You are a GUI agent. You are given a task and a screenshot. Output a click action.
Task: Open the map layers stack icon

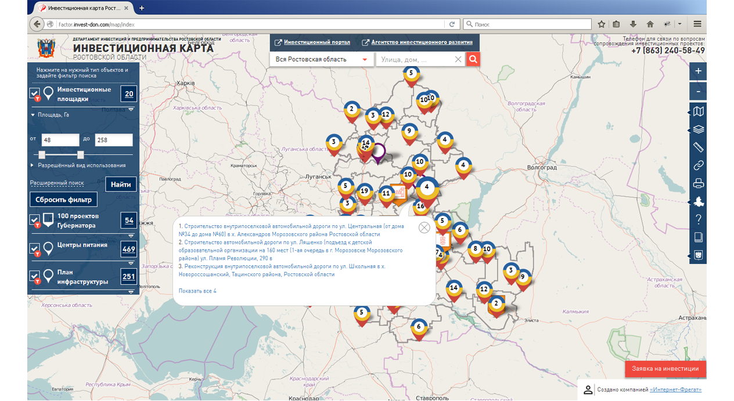[699, 129]
